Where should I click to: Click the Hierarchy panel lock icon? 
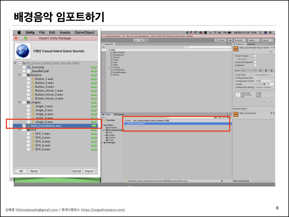coord(227,44)
